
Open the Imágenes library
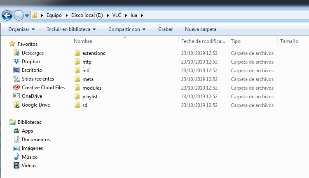pyautogui.click(x=32, y=148)
